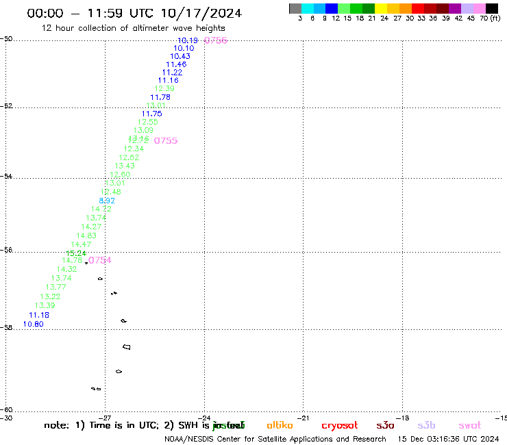Click the subtitle '12 hour collection of altimeter wave heights'
Screen dimensions: 507x445
point(133,28)
